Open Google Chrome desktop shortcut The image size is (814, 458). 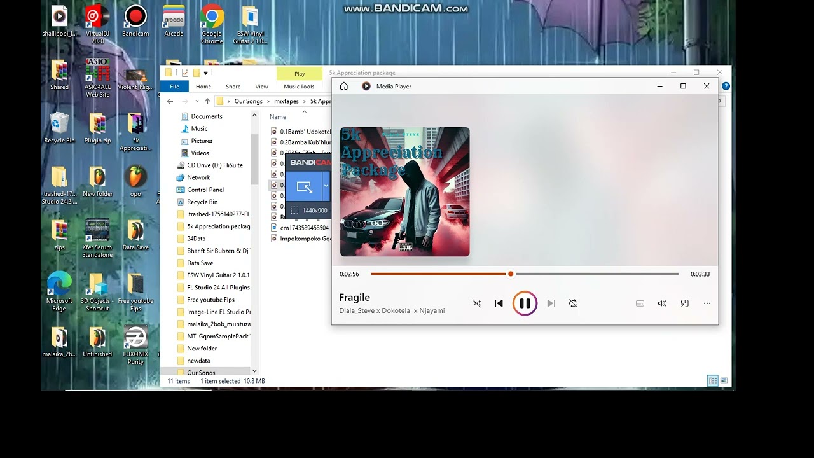click(x=212, y=25)
